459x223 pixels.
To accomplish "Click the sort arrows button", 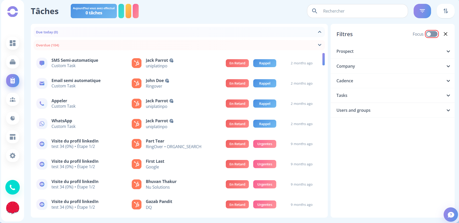I will [446, 11].
